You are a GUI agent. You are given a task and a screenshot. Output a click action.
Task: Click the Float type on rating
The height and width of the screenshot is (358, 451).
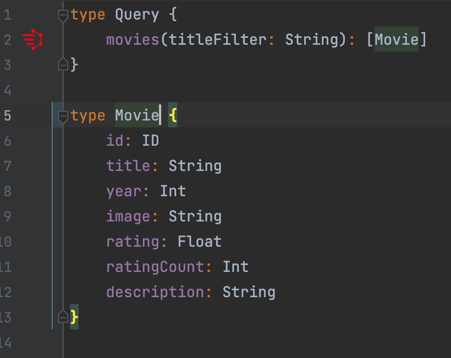point(199,242)
